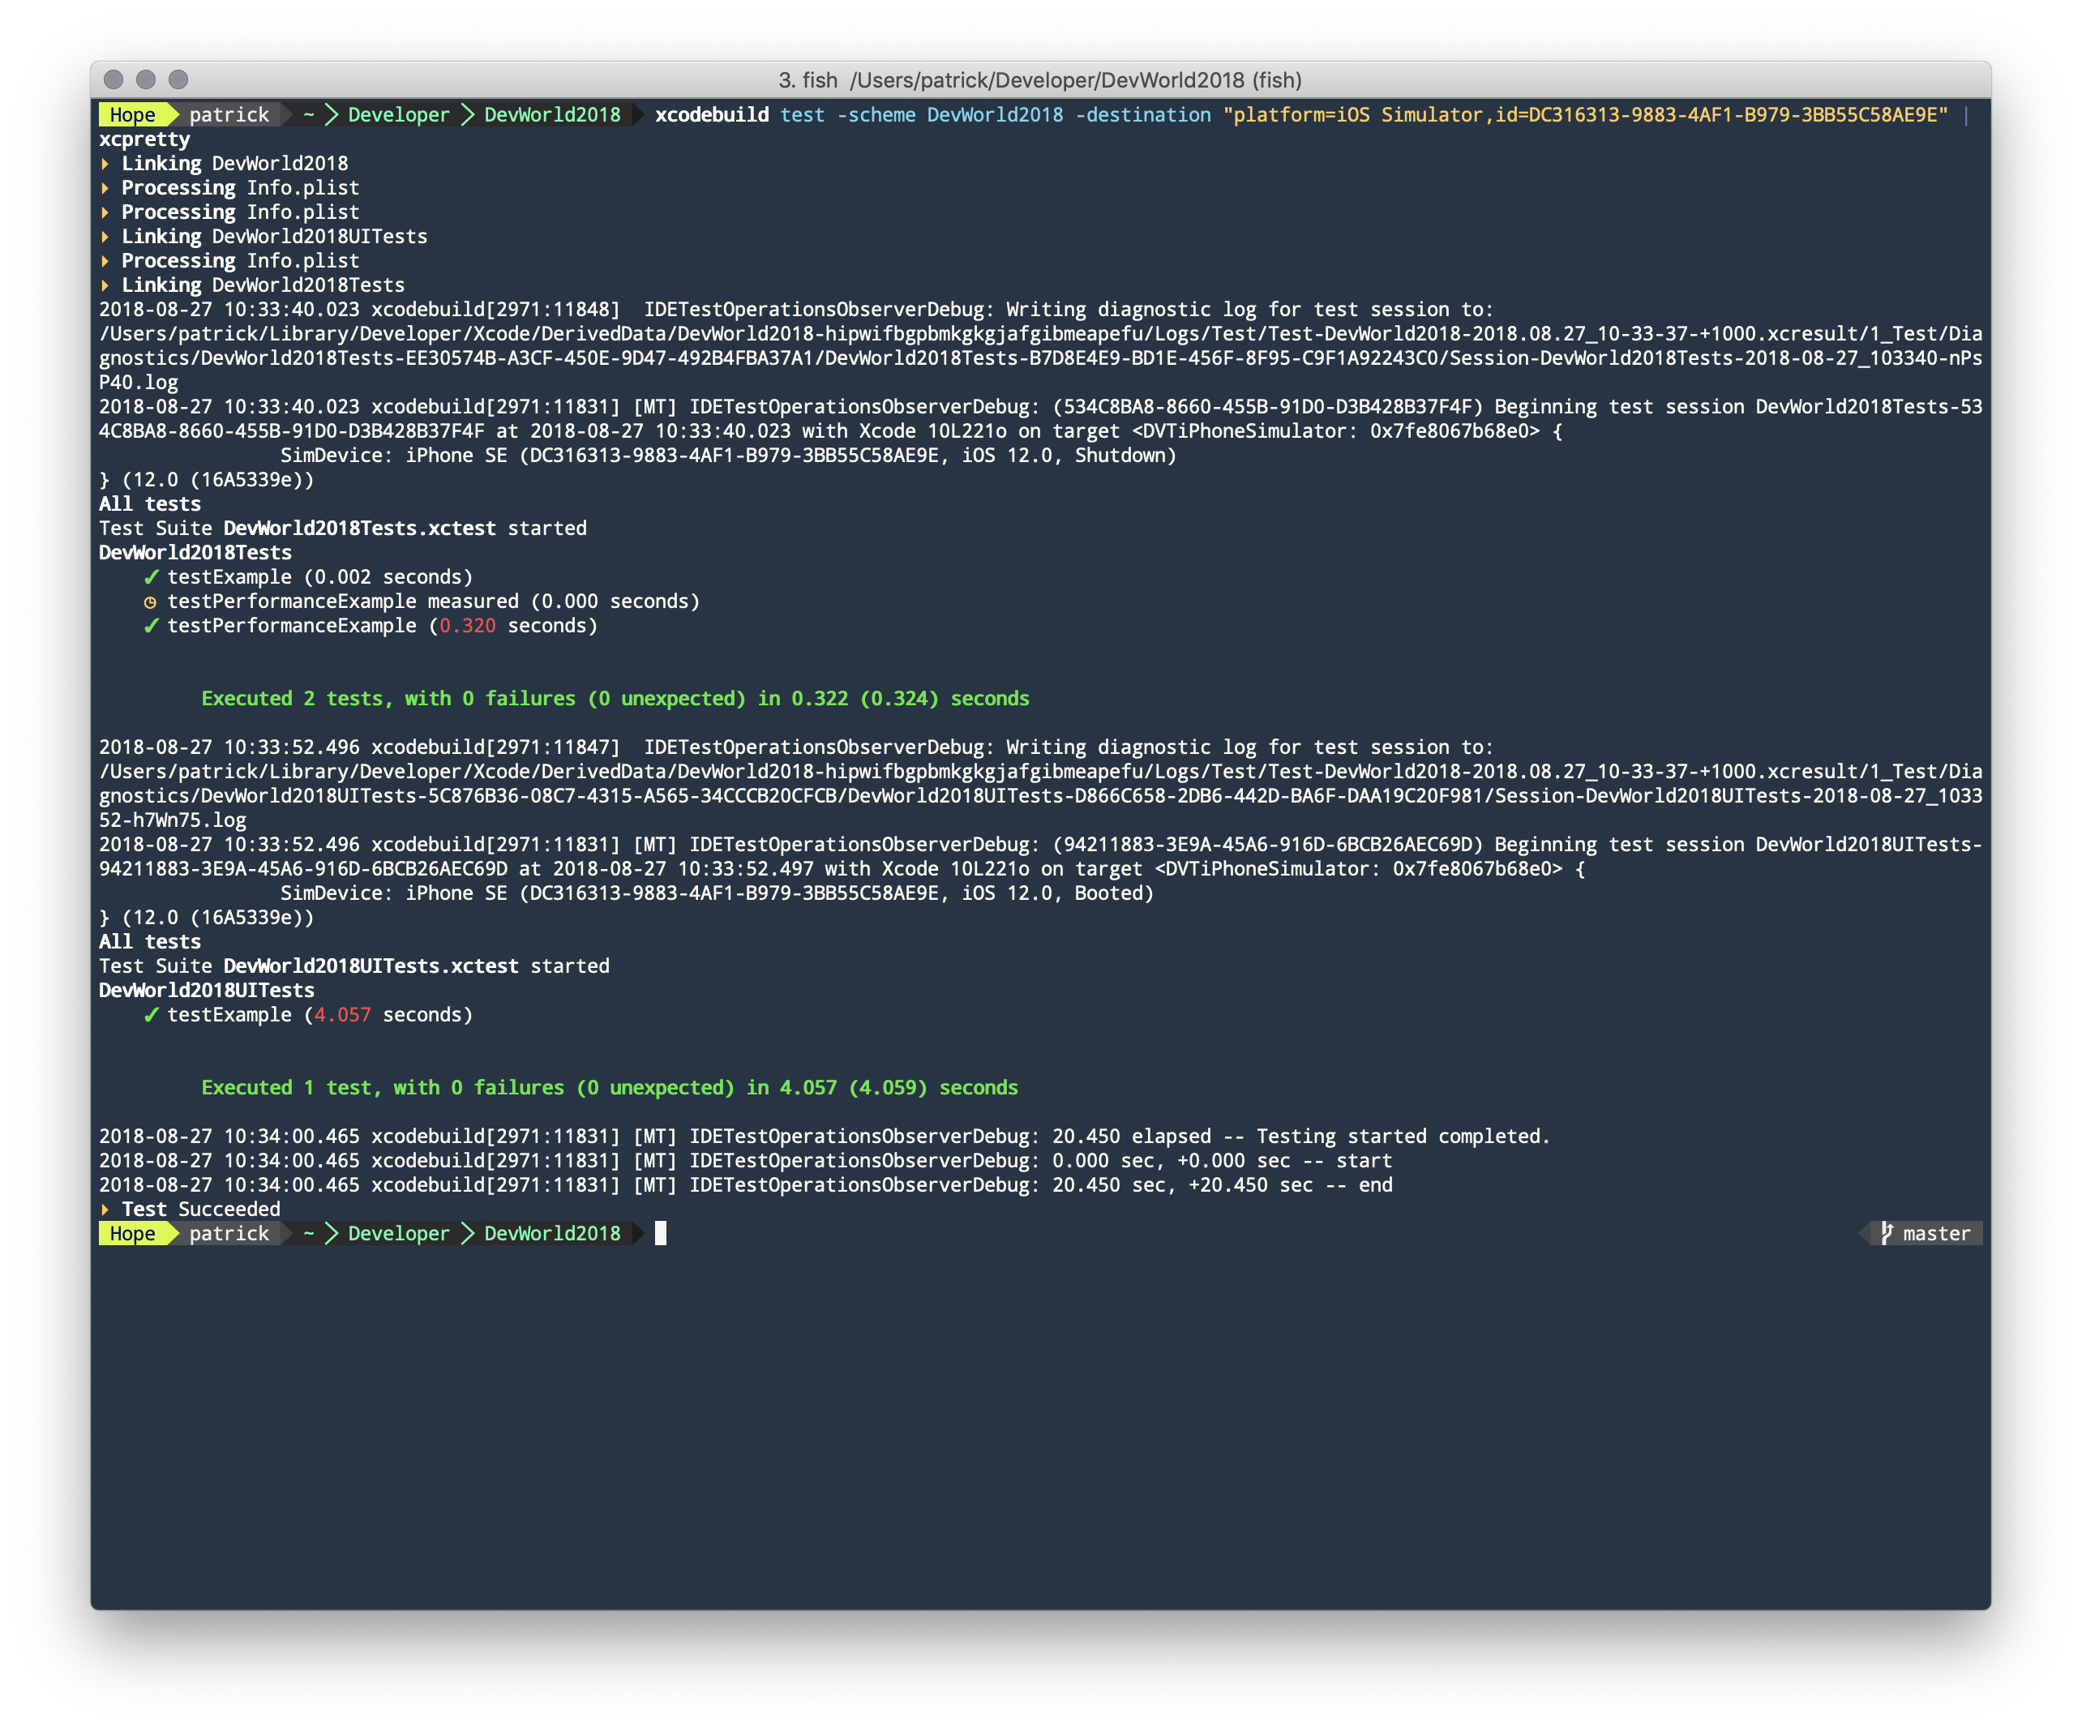Click 'Test Succeeded' status line
The image size is (2082, 1730).
click(x=201, y=1210)
